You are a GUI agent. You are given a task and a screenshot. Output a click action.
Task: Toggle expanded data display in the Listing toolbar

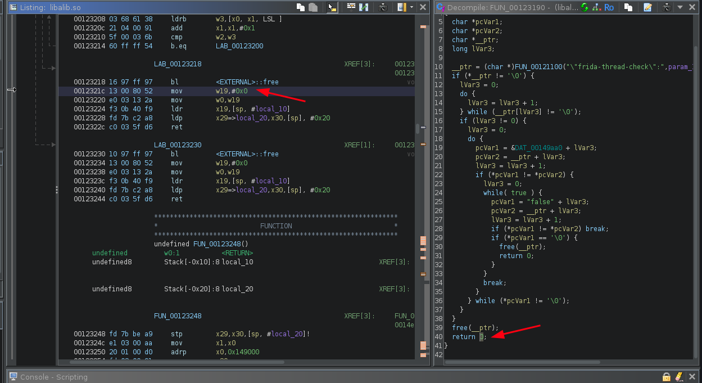tap(352, 7)
